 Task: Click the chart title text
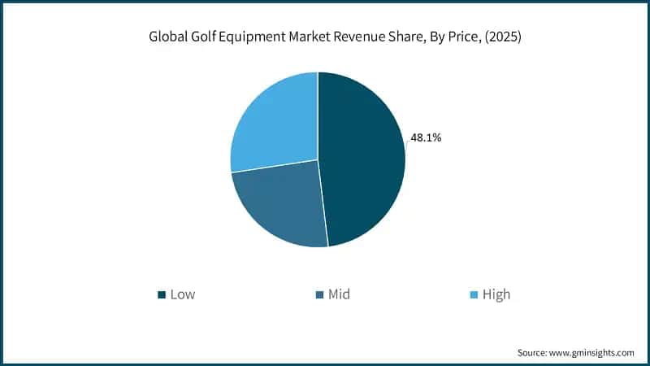pos(335,37)
